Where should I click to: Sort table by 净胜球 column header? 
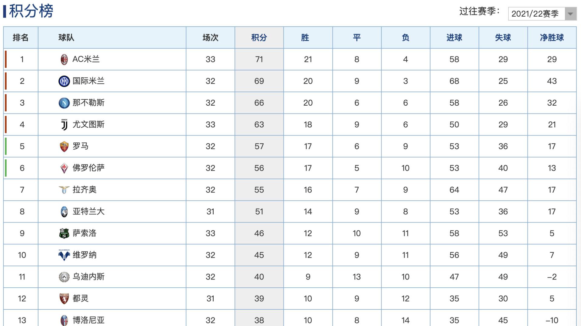pyautogui.click(x=552, y=38)
